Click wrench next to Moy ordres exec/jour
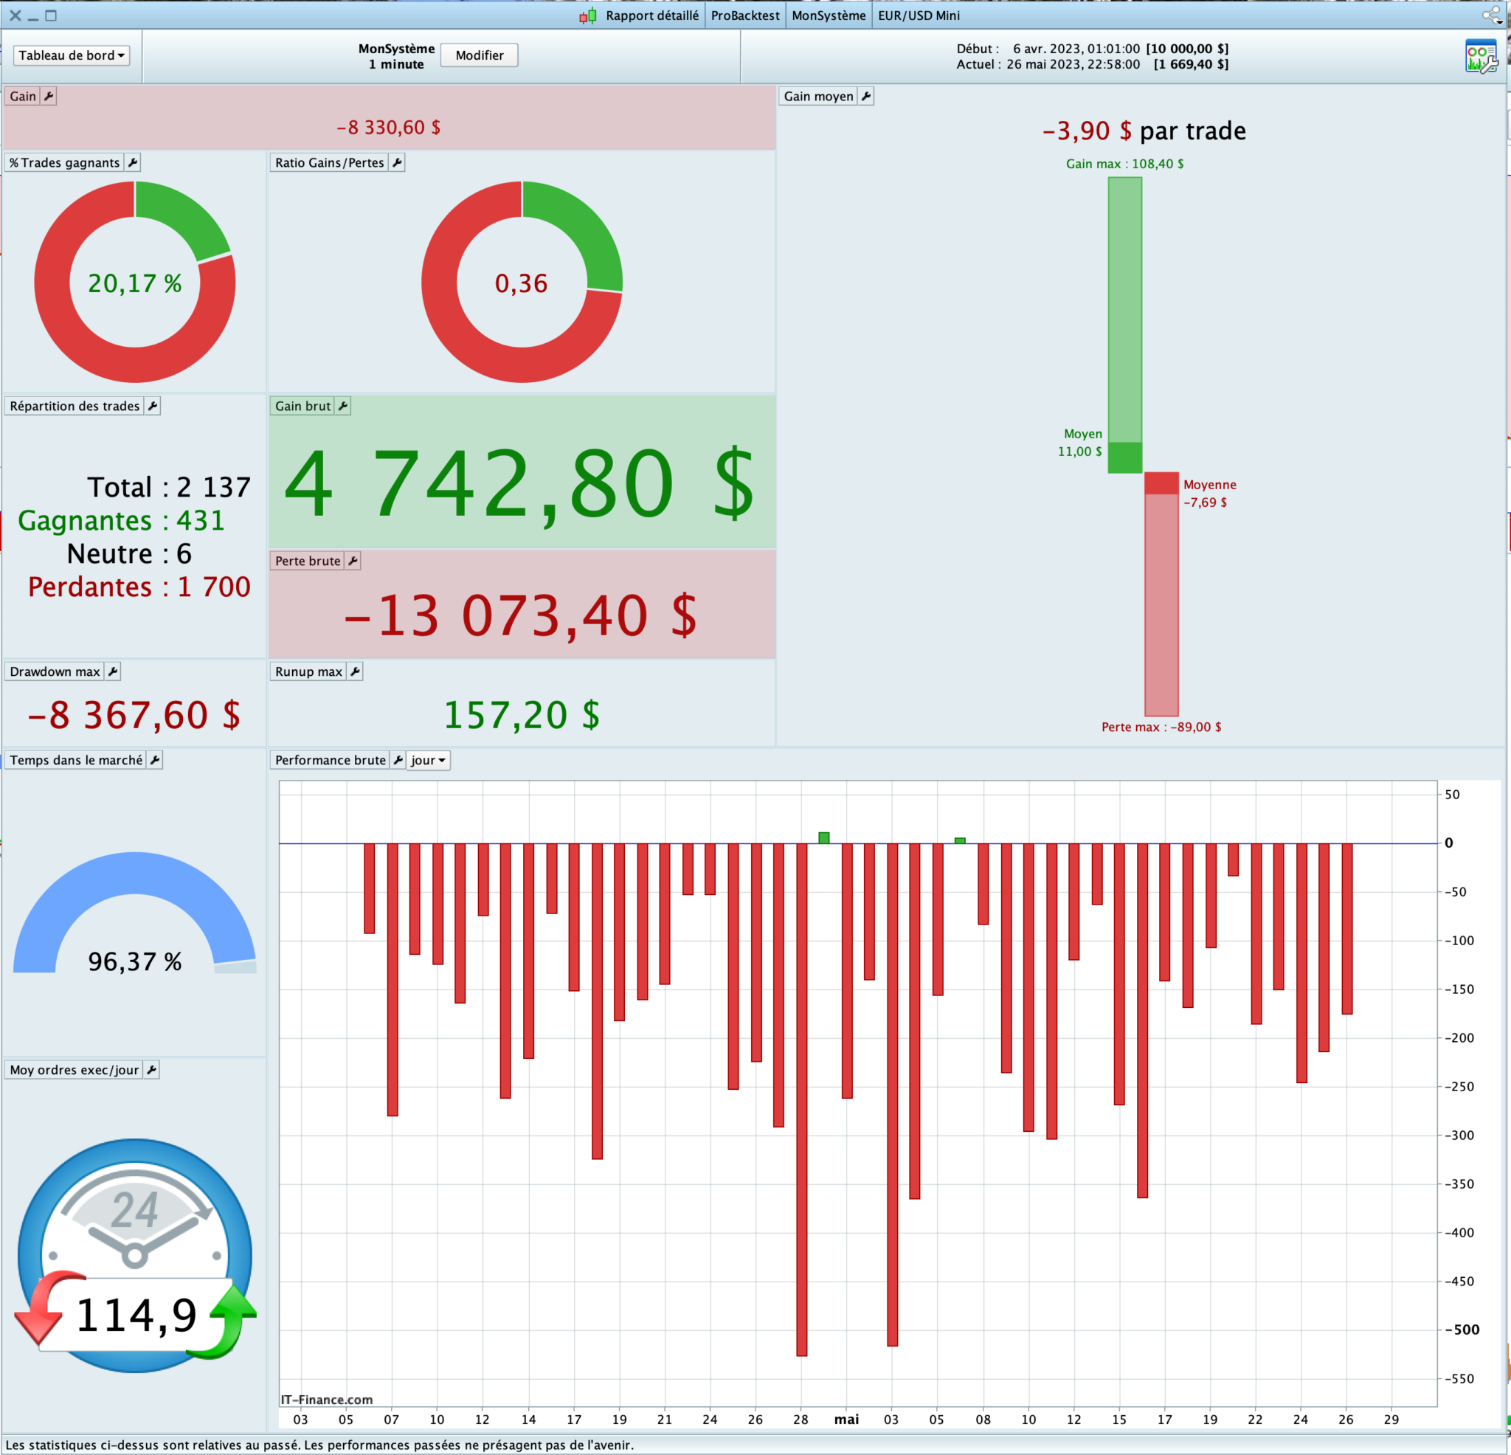1511x1455 pixels. pos(151,1071)
